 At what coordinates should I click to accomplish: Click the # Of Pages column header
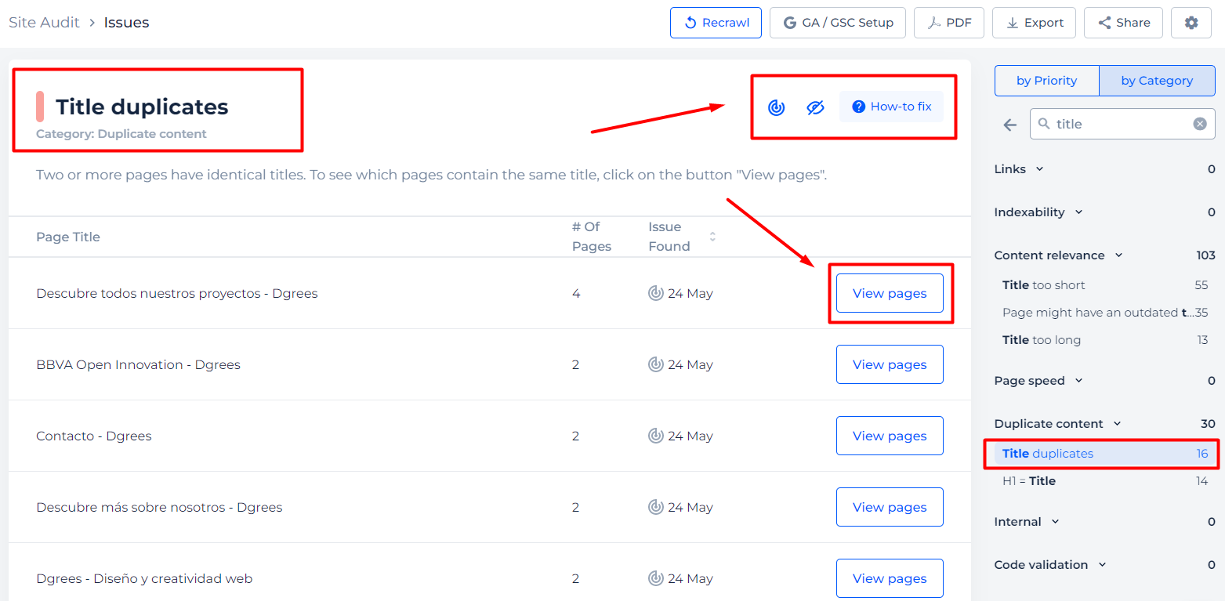pos(592,237)
